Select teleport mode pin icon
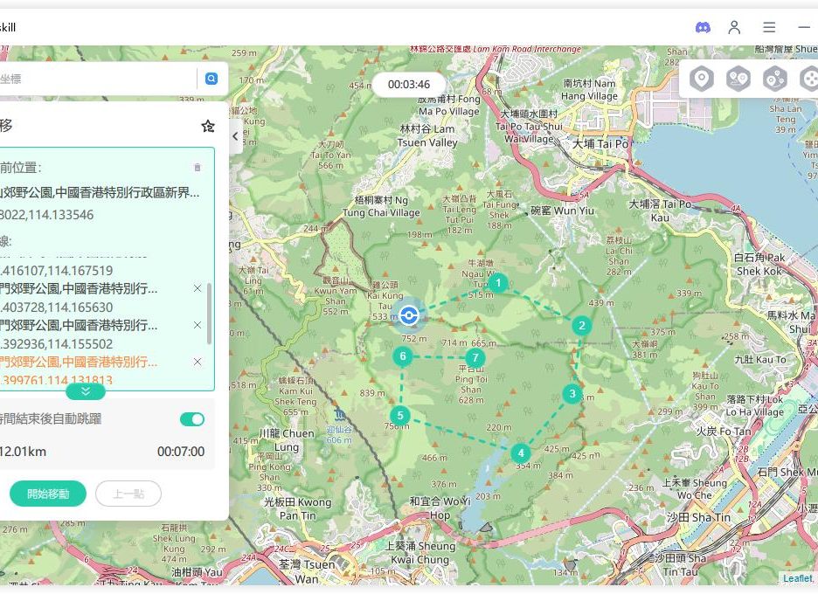Viewport: 818px width, 594px height. click(701, 79)
